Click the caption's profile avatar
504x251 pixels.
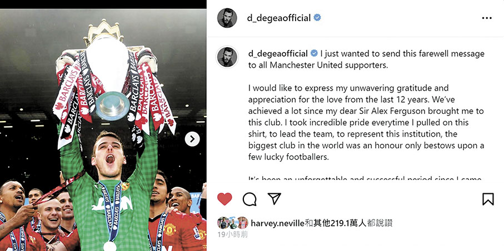pos(227,57)
